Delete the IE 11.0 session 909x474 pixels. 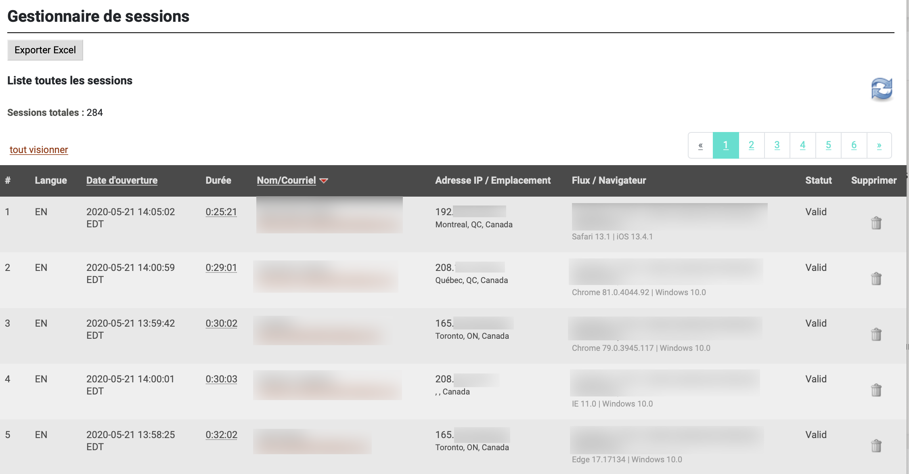[876, 390]
